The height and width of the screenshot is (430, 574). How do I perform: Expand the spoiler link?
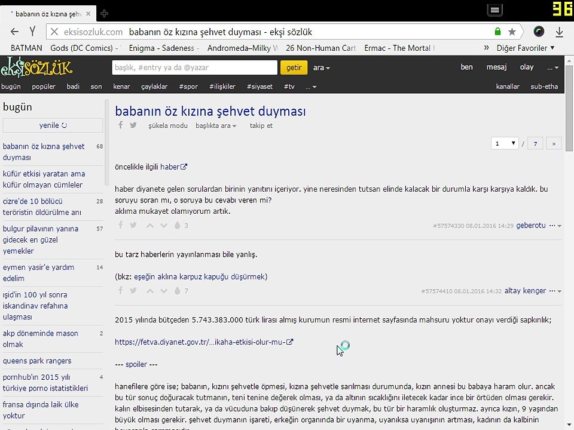pyautogui.click(x=136, y=364)
